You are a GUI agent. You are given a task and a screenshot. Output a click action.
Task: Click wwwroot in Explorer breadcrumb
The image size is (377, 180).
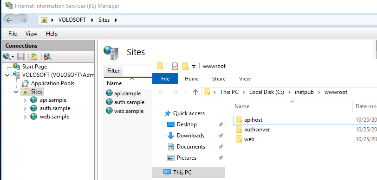click(336, 92)
